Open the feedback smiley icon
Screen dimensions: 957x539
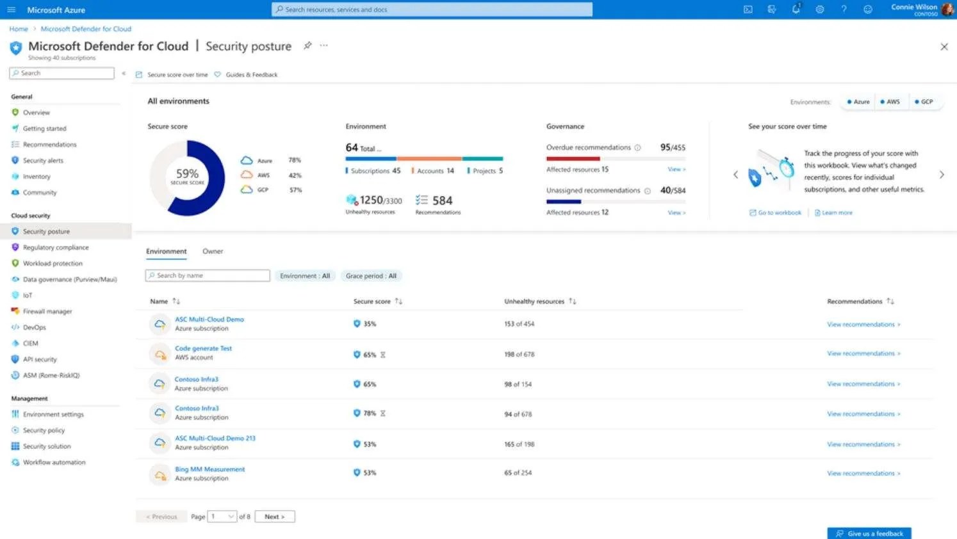click(x=868, y=10)
